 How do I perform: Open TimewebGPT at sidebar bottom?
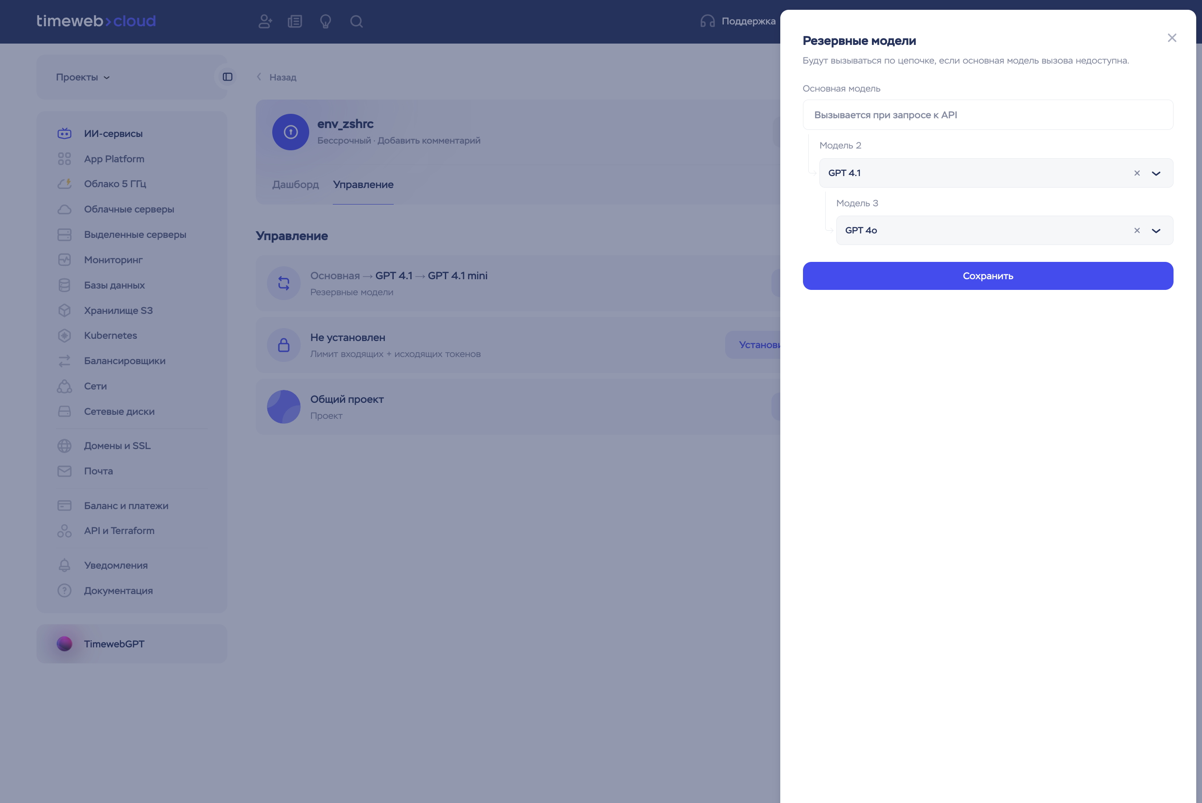coord(132,644)
